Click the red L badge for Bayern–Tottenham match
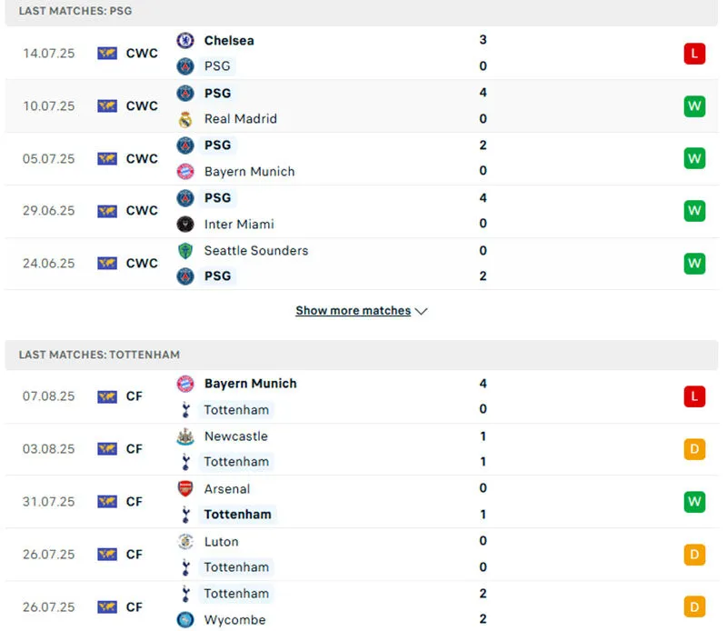Viewport: 727px width, 631px height. [x=694, y=396]
